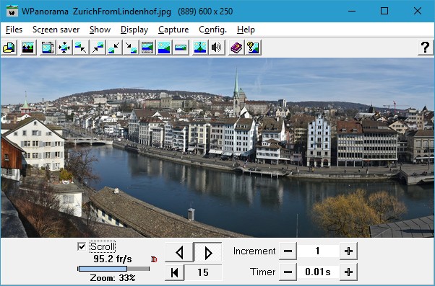This screenshot has height=286, width=435.
Task: Open the purple help book icon
Action: coord(236,48)
